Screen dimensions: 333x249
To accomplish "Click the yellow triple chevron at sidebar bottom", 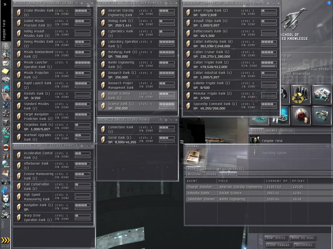I will (6, 240).
